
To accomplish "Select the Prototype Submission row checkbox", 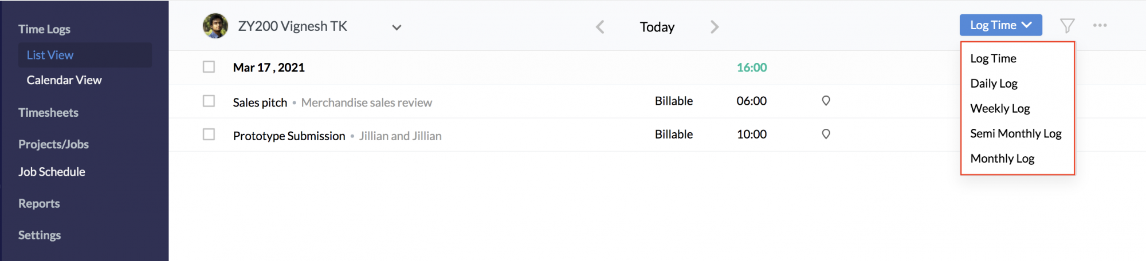I will tap(209, 134).
